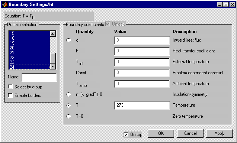Choose the Insulation/symmetry radio option

[x=68, y=94]
